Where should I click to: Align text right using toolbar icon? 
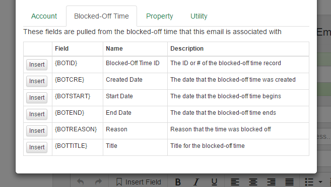[x=271, y=182]
